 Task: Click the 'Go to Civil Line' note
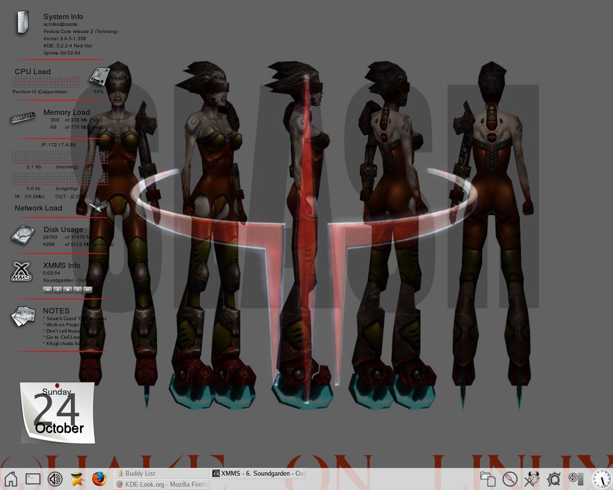[x=62, y=337]
